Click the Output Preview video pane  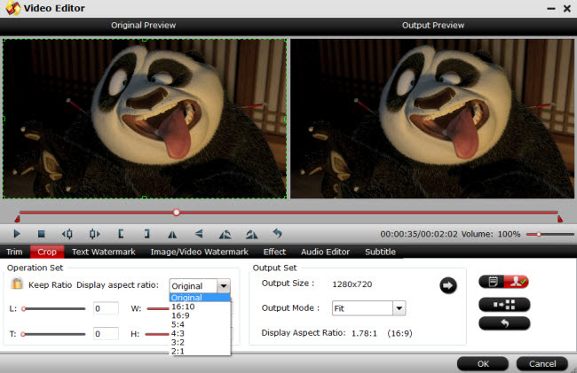pyautogui.click(x=432, y=119)
